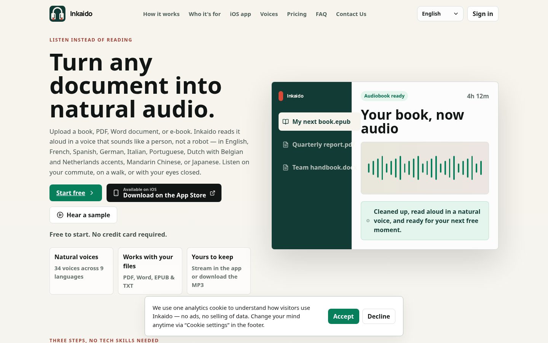Play the Hear a sample button

click(83, 215)
